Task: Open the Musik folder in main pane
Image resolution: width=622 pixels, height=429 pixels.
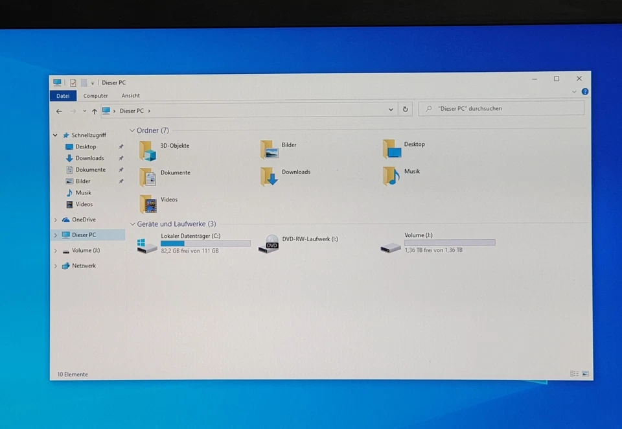Action: pyautogui.click(x=391, y=176)
